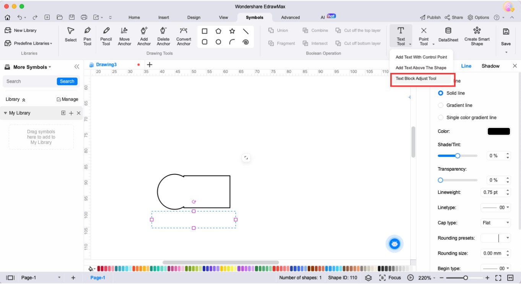Click New Library button

click(x=21, y=31)
